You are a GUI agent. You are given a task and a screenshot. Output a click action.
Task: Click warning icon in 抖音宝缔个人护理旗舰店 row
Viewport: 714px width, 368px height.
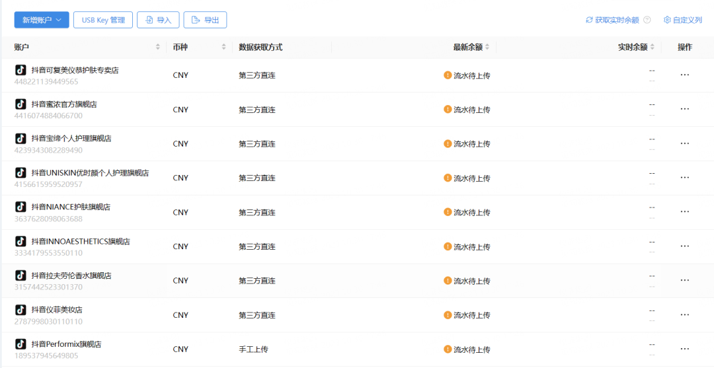coord(448,143)
